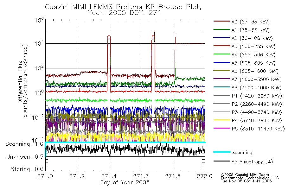
Task: Click the black A5 Anisotropy legend line
Action: point(221,161)
